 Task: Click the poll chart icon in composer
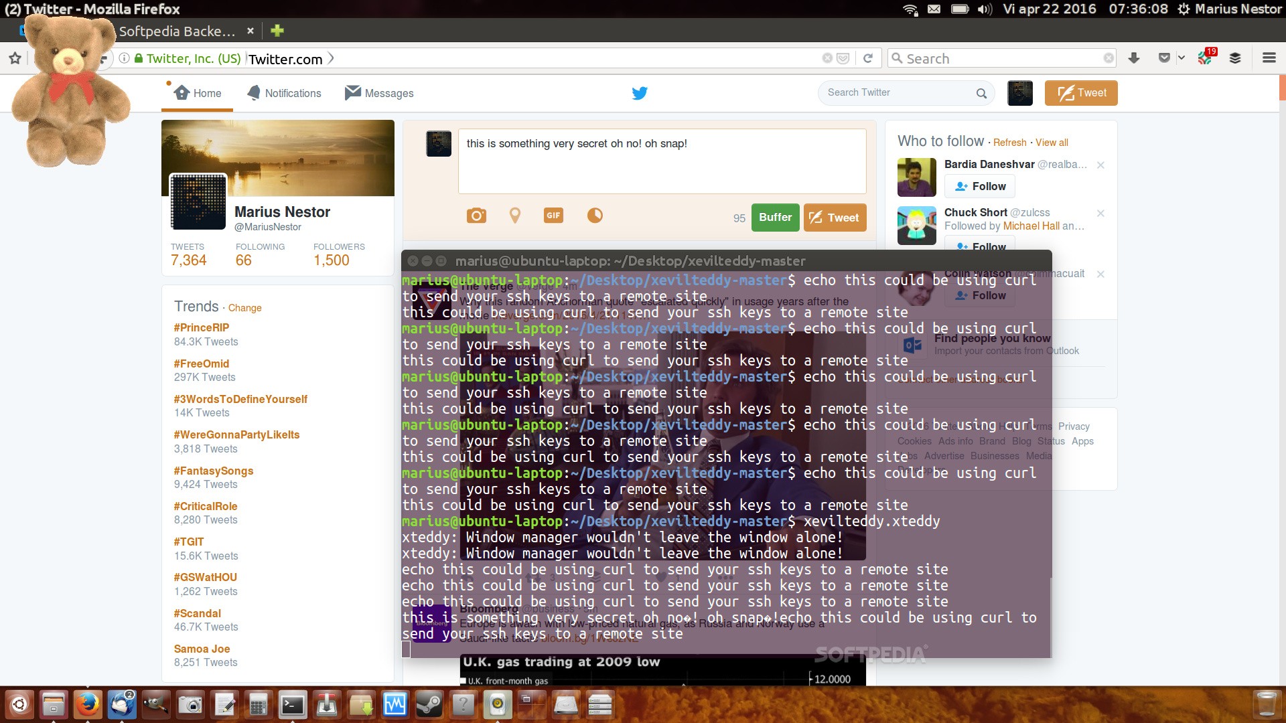595,216
